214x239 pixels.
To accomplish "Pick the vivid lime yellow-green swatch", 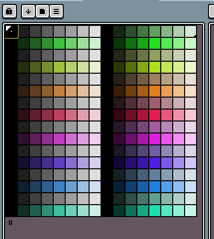I will [155, 67].
